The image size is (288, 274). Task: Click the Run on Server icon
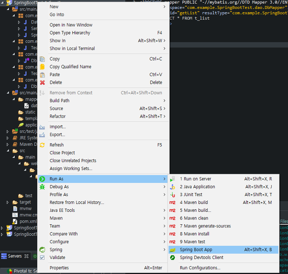tap(172, 179)
